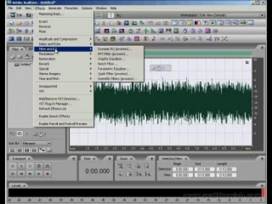Viewport: 272px width, 204px height.
Task: Open the Favorites menu
Action: (71, 8)
